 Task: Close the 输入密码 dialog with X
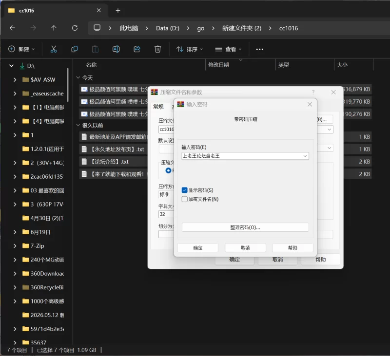click(310, 104)
